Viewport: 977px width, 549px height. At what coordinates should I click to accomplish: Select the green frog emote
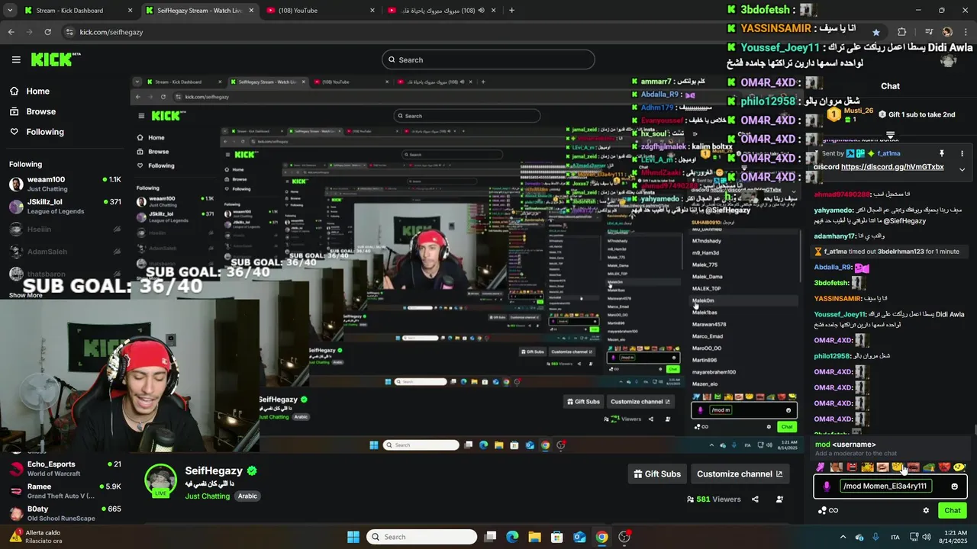(929, 467)
